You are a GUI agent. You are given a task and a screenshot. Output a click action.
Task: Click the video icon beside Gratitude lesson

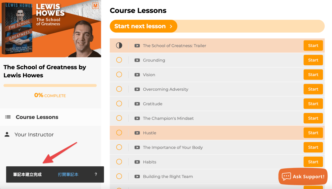137,104
